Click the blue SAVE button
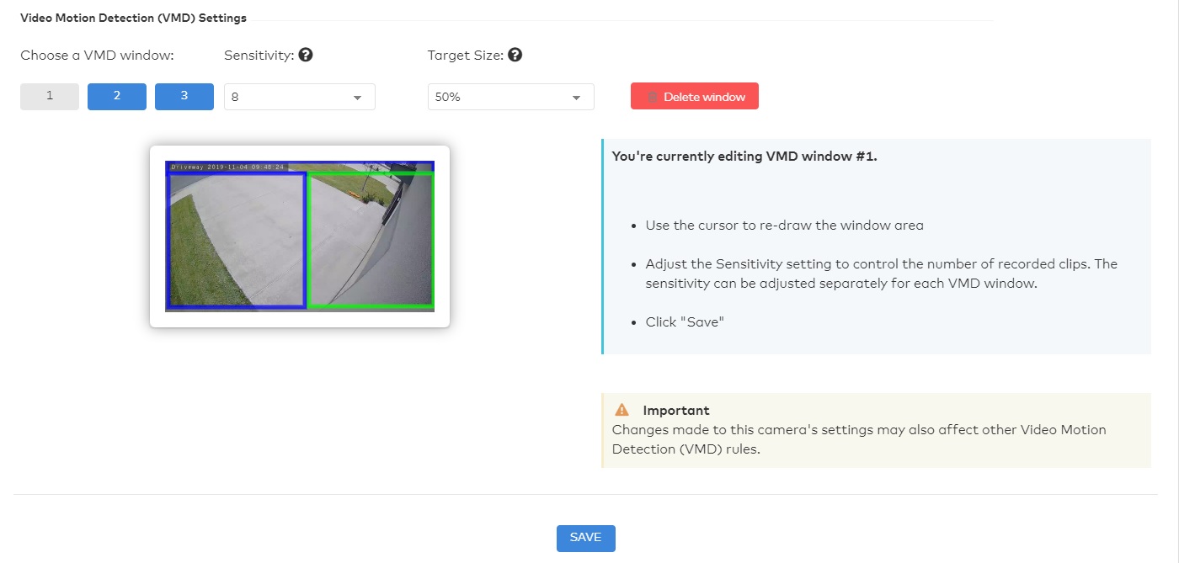Image resolution: width=1179 pixels, height=563 pixels. (x=585, y=539)
